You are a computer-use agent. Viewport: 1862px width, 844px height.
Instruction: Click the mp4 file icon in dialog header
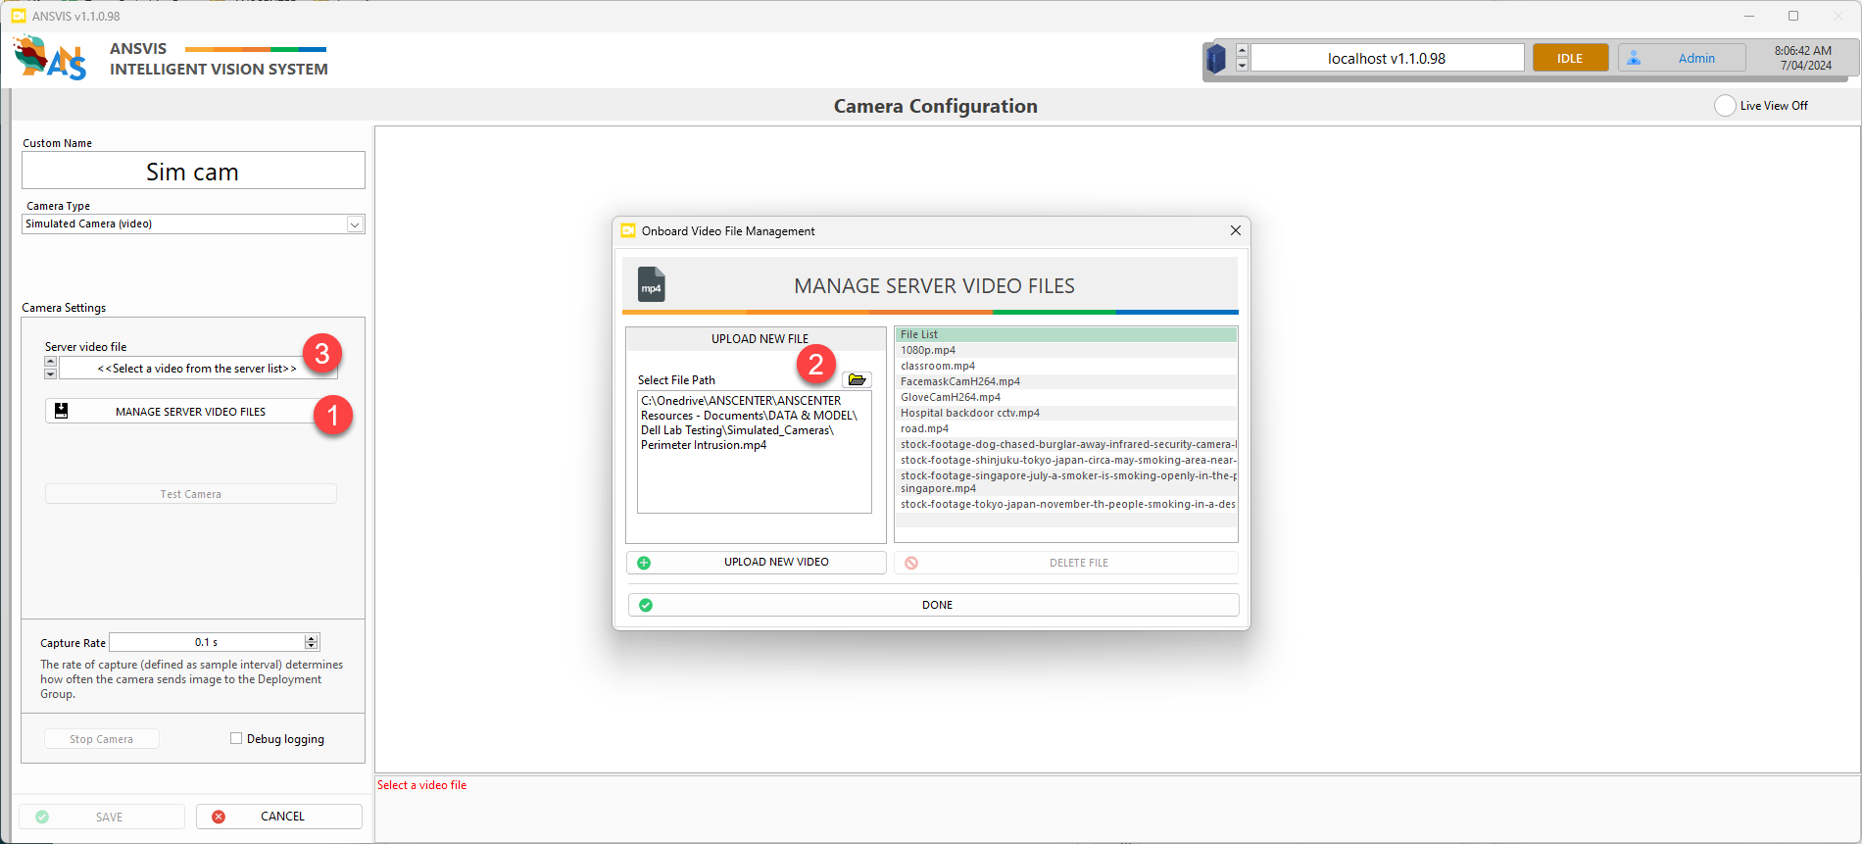pos(651,285)
